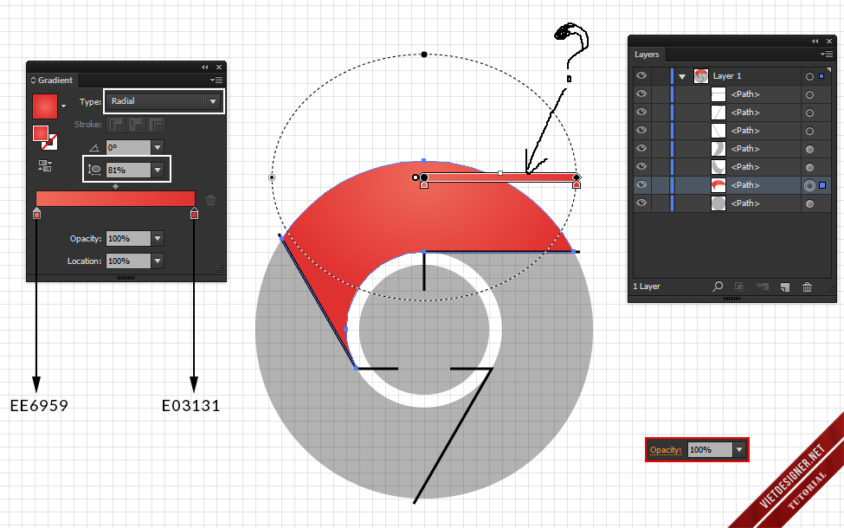
Task: Open the gradient swatch preset dropdown arrow
Action: click(64, 106)
